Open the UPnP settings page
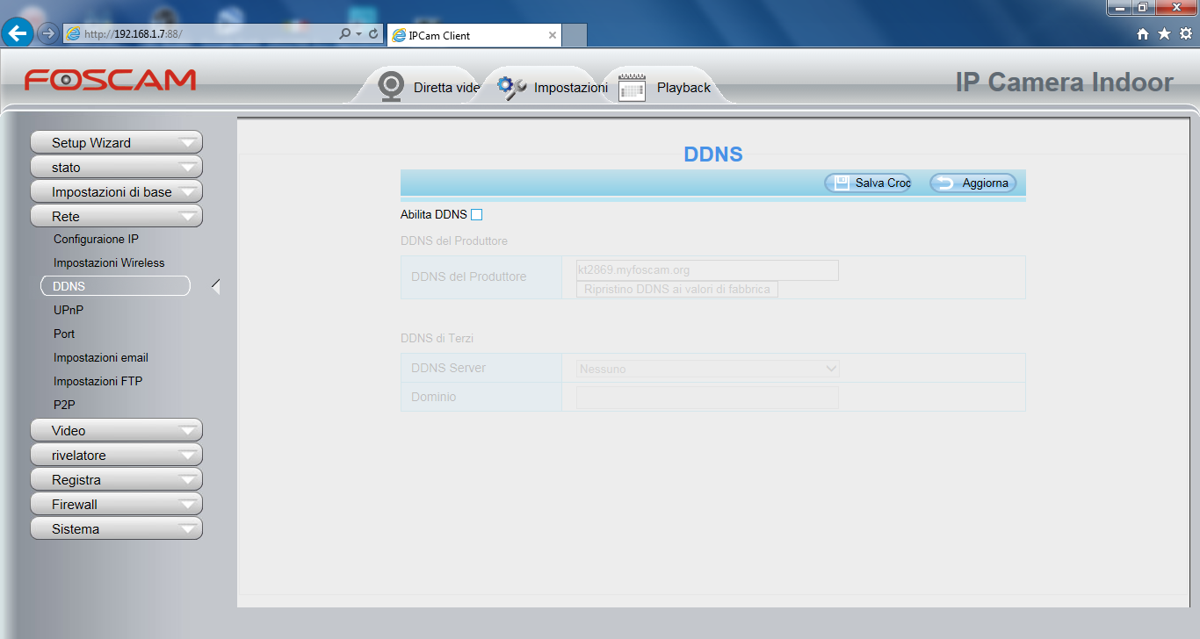Screen dimensions: 1200x639 pos(69,310)
